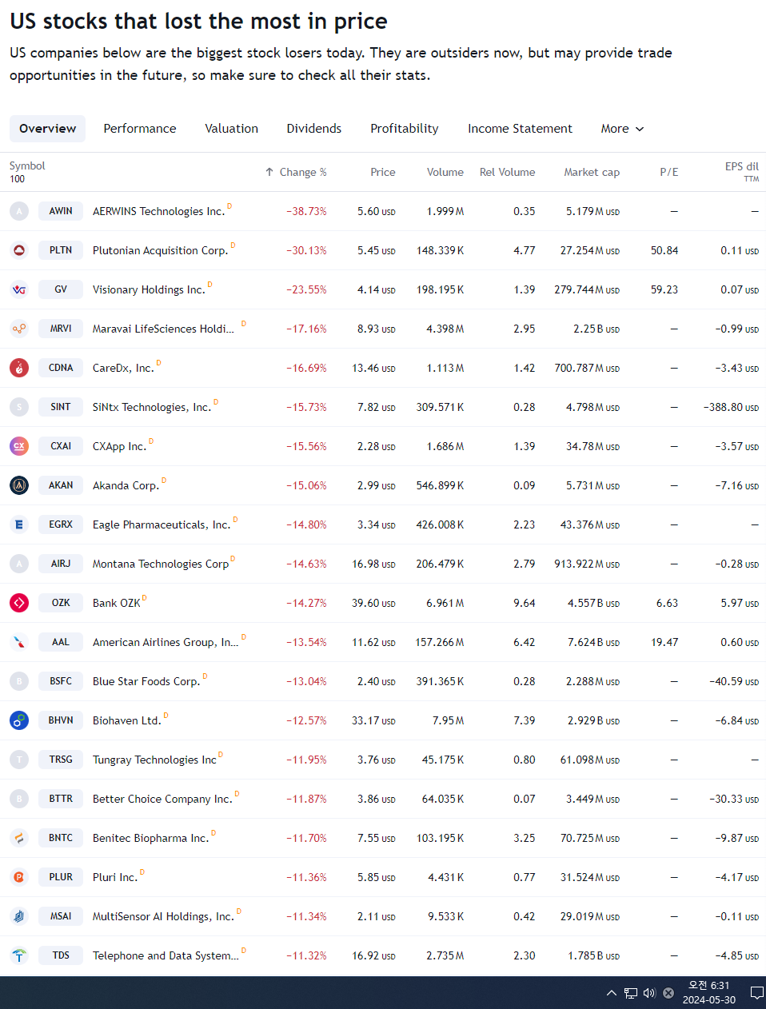This screenshot has height=1009, width=766.
Task: Click the AERWINS Technologies logo icon
Action: point(19,211)
